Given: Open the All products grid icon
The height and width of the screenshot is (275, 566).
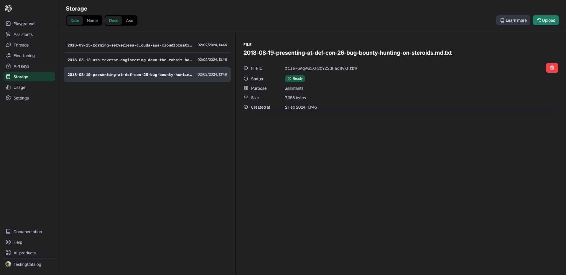Looking at the screenshot, I should 8,253.
